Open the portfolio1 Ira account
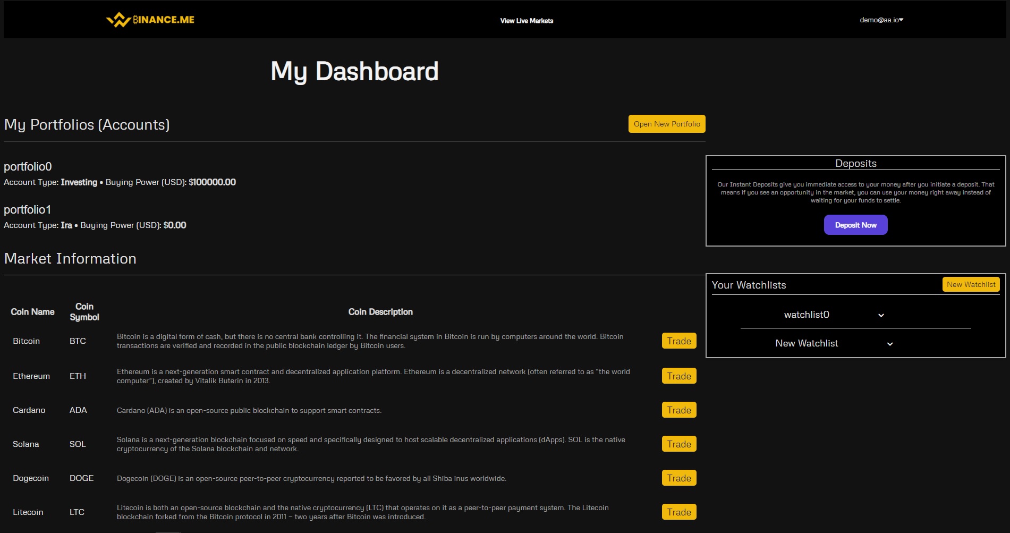Screen dimensions: 1010x533 [28, 209]
